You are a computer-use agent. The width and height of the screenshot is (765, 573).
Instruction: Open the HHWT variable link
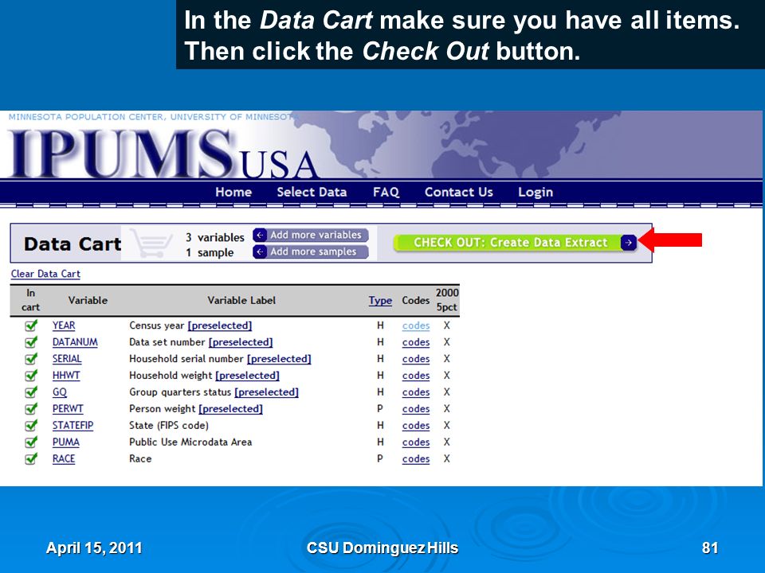tap(66, 376)
